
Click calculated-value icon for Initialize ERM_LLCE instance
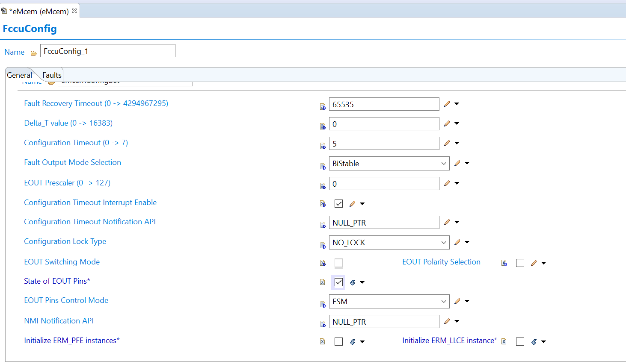(534, 342)
